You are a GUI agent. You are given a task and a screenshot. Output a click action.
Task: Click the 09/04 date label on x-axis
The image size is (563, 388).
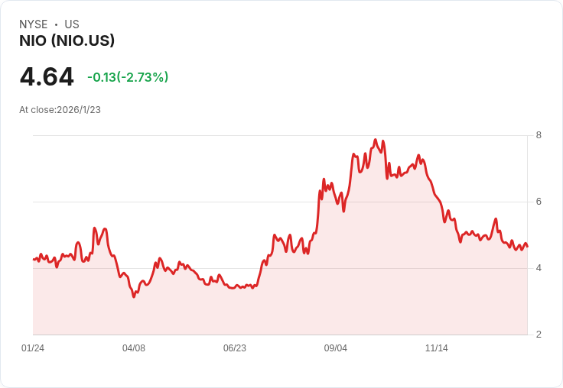pos(335,348)
